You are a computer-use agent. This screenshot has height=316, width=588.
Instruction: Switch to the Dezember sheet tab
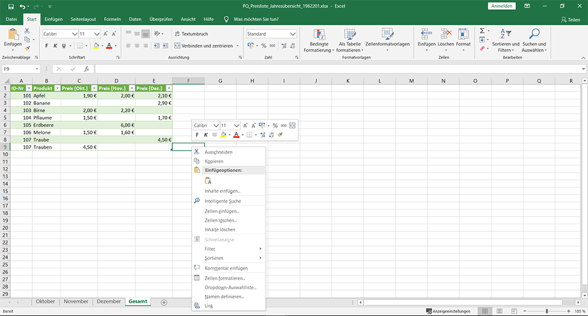point(109,301)
